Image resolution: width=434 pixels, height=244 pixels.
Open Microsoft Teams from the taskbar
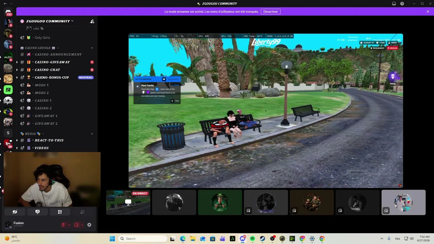tap(222, 239)
